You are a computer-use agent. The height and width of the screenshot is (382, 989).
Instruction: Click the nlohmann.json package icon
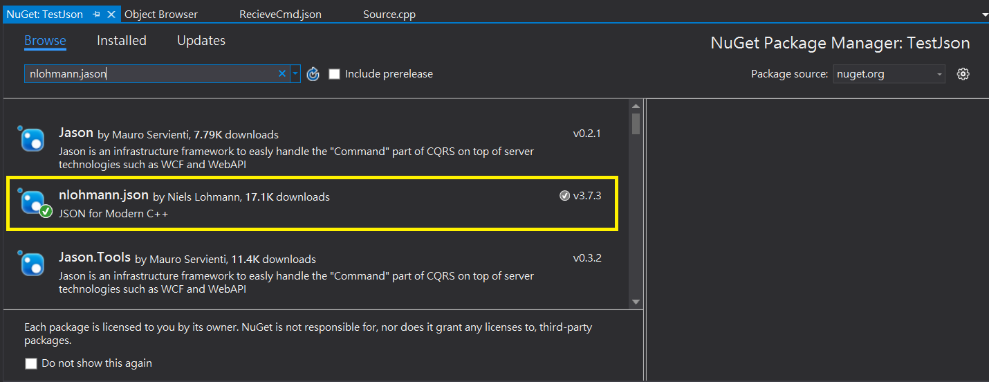click(33, 202)
